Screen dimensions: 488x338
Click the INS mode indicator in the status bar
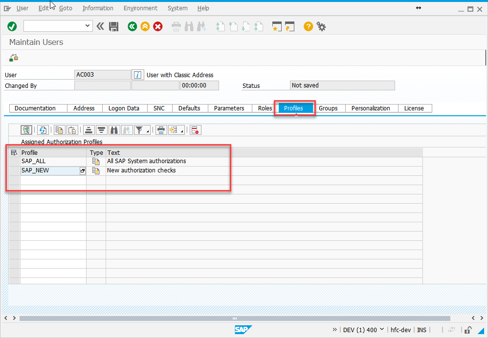click(421, 330)
